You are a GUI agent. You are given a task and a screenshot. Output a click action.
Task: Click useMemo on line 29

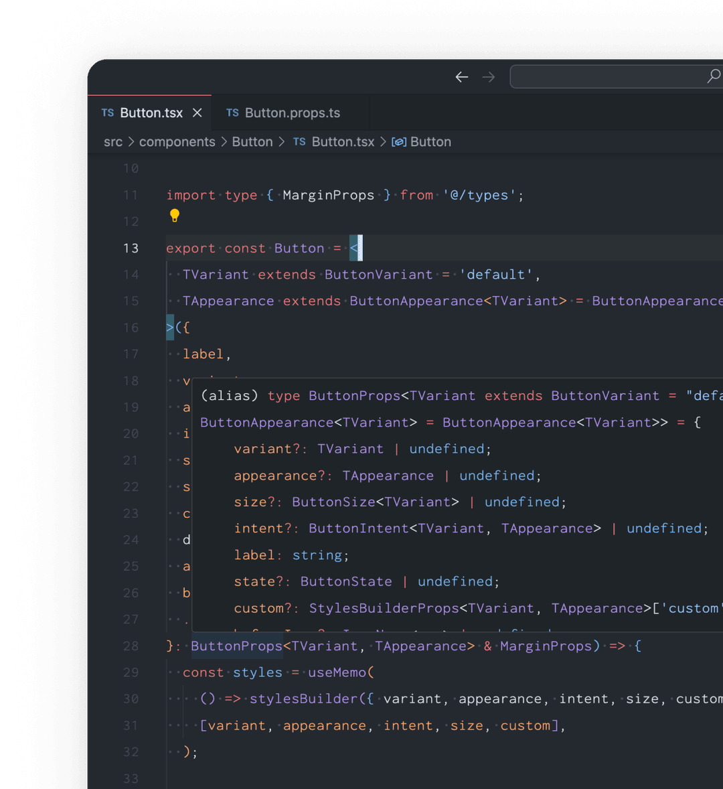tap(337, 672)
